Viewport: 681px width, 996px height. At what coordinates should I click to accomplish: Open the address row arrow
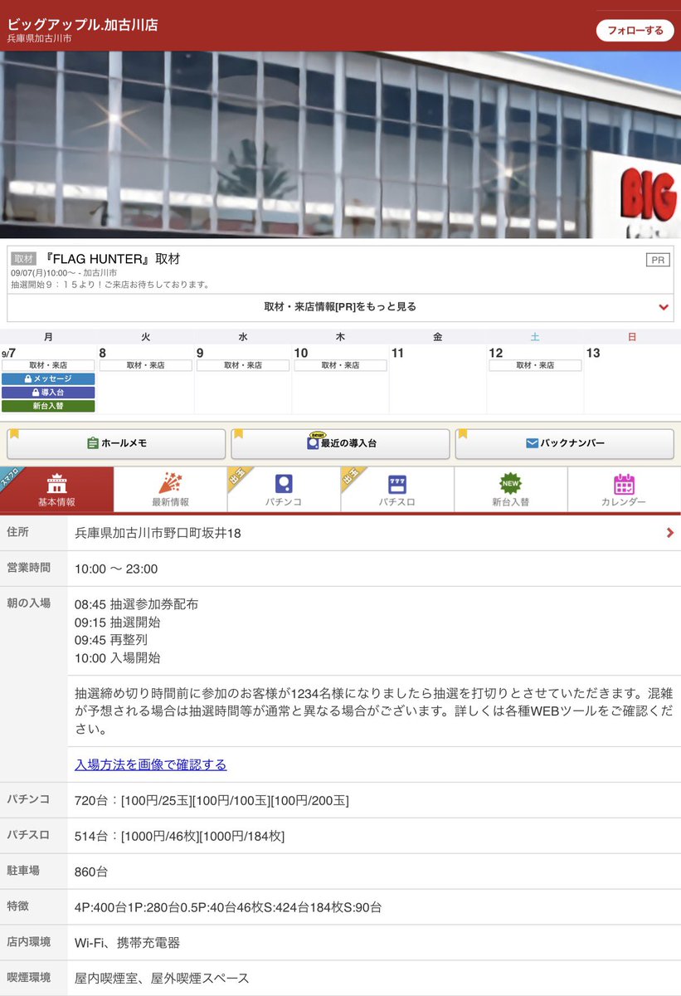pos(669,533)
